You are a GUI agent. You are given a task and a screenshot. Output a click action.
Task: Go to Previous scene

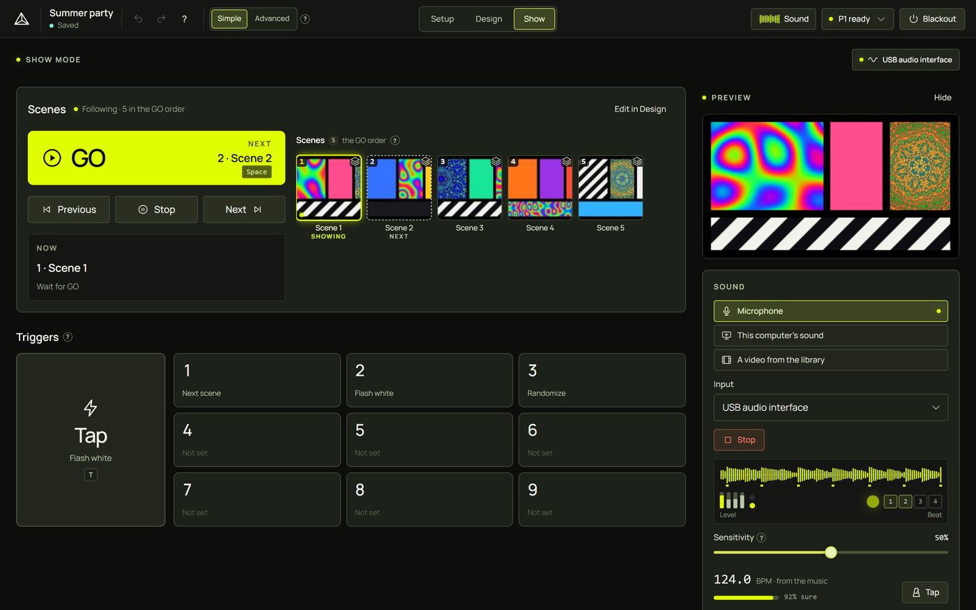pos(68,209)
